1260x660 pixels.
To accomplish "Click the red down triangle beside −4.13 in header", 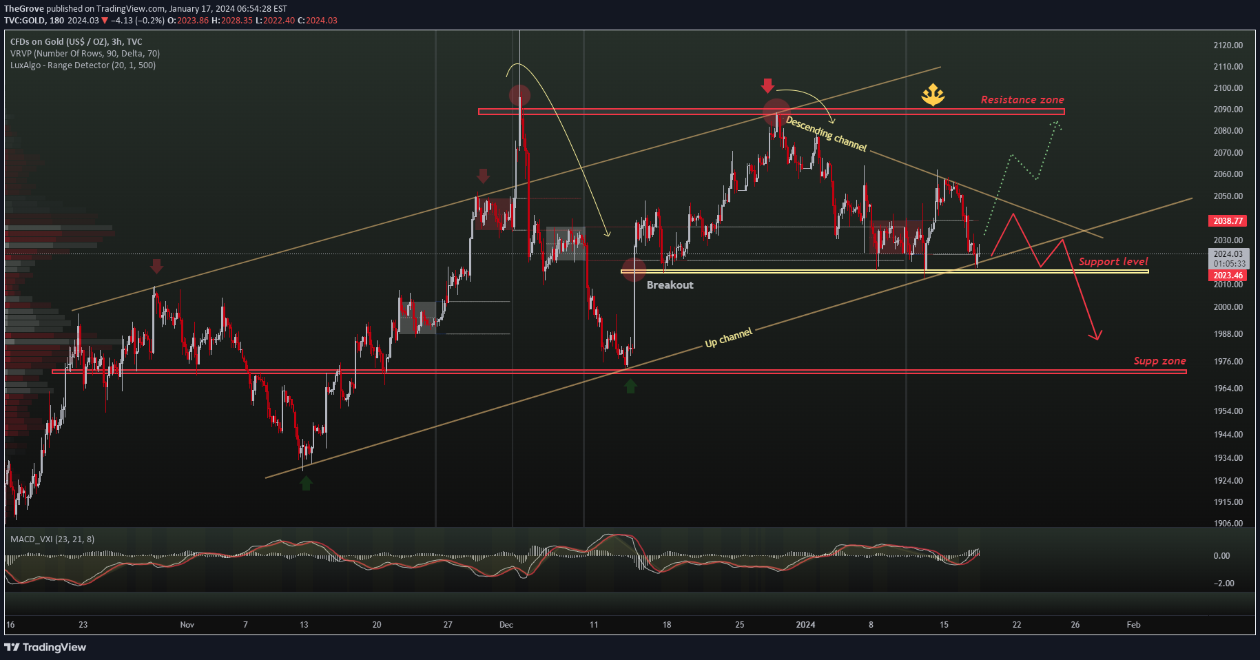I will [105, 21].
